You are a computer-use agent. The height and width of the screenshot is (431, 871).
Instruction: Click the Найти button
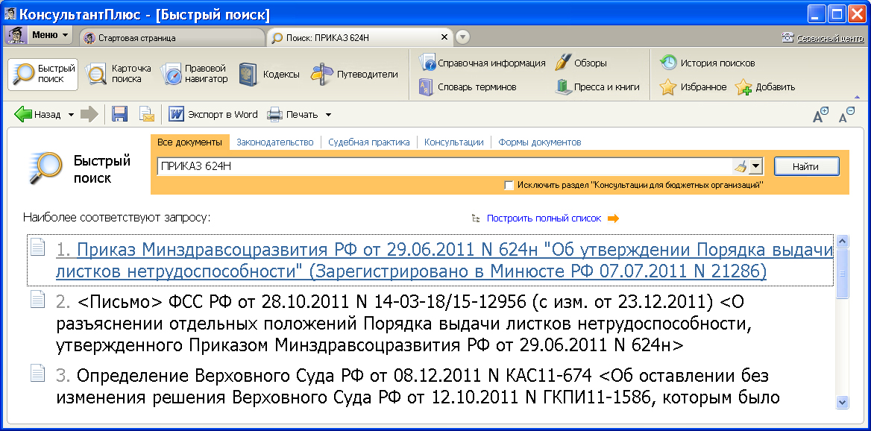pyautogui.click(x=807, y=166)
